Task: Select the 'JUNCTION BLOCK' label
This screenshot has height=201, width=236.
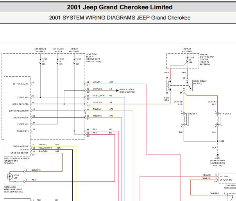Action: (94, 58)
